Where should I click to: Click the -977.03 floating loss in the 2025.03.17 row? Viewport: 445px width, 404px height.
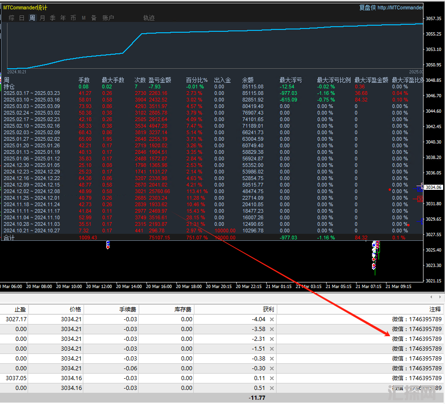coord(288,93)
